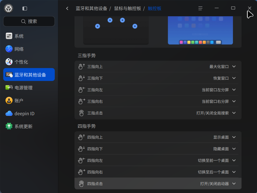Go back with the left arrow
The image size is (257, 193).
pyautogui.click(x=67, y=8)
